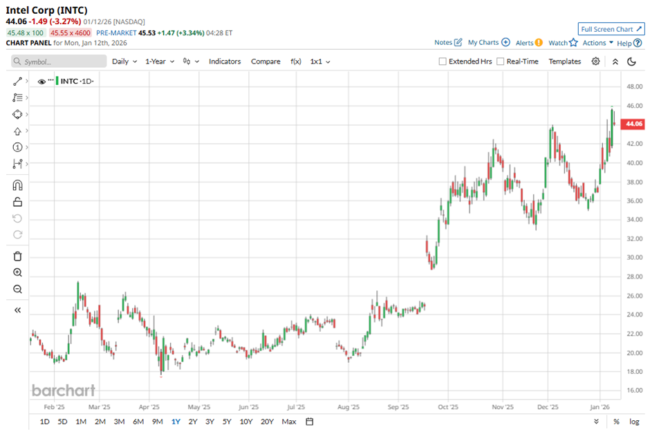Open Alerts for INTC
Image resolution: width=650 pixels, height=434 pixels.
pos(529,43)
